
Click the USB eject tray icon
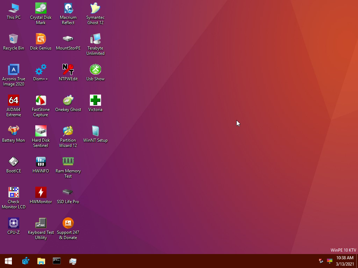pos(321,261)
